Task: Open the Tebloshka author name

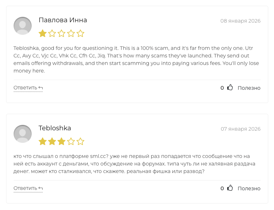Action: (55, 128)
